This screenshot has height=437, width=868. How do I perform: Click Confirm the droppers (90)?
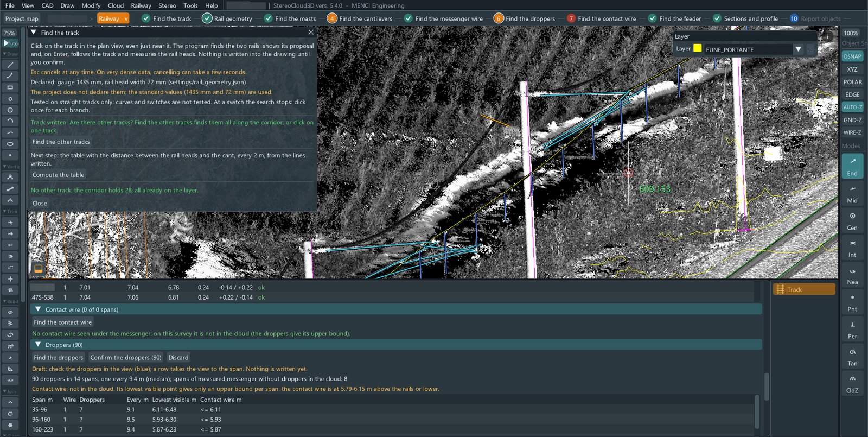(126, 357)
